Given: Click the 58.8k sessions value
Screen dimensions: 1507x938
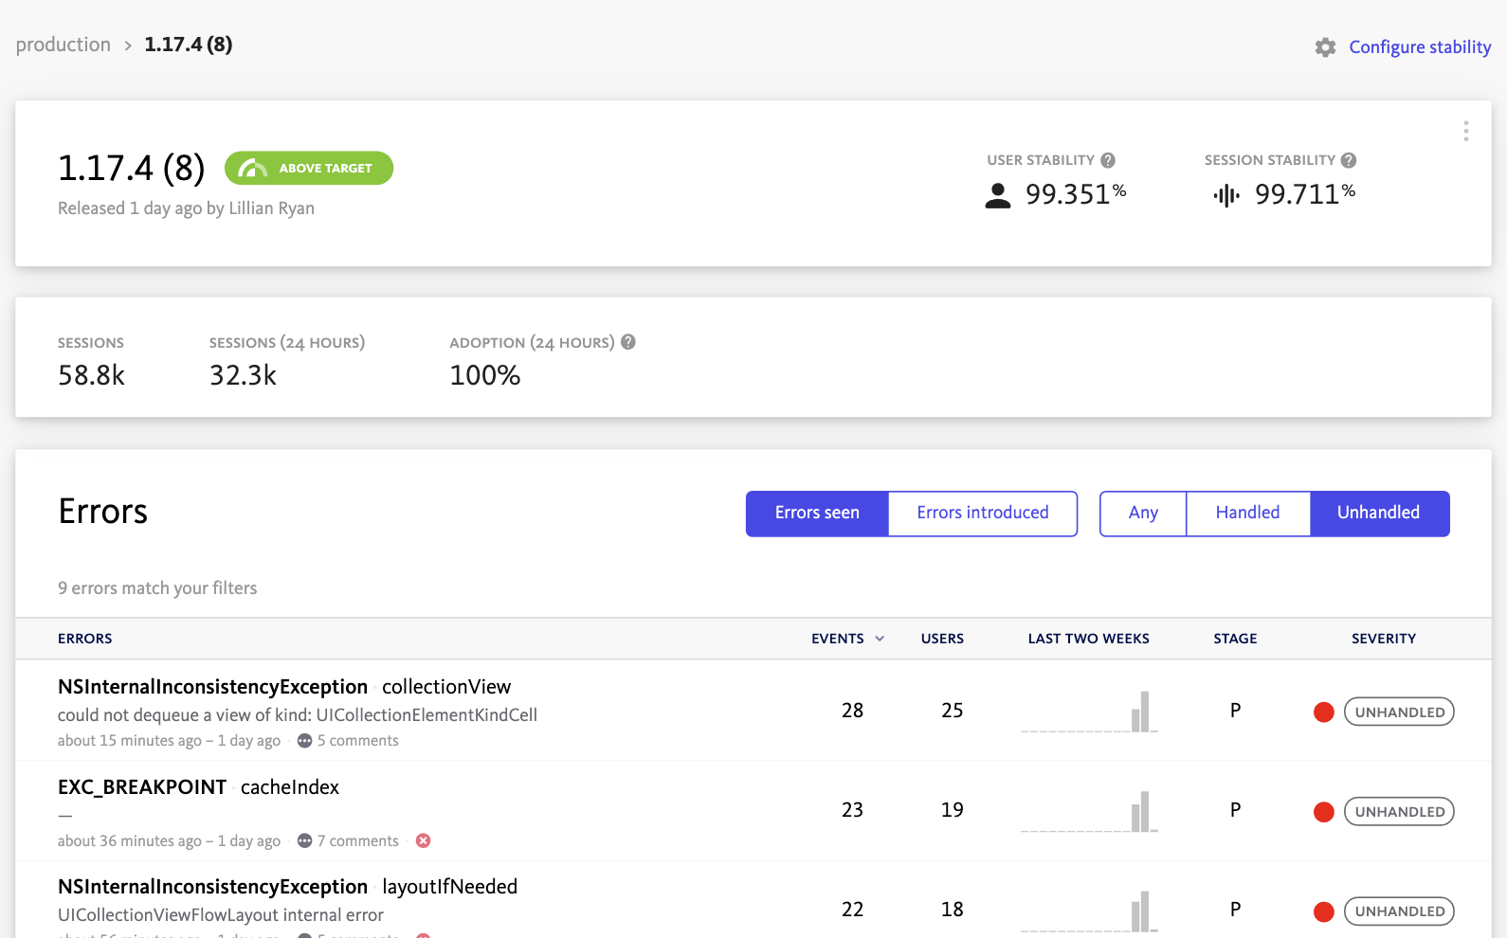Looking at the screenshot, I should point(91,376).
